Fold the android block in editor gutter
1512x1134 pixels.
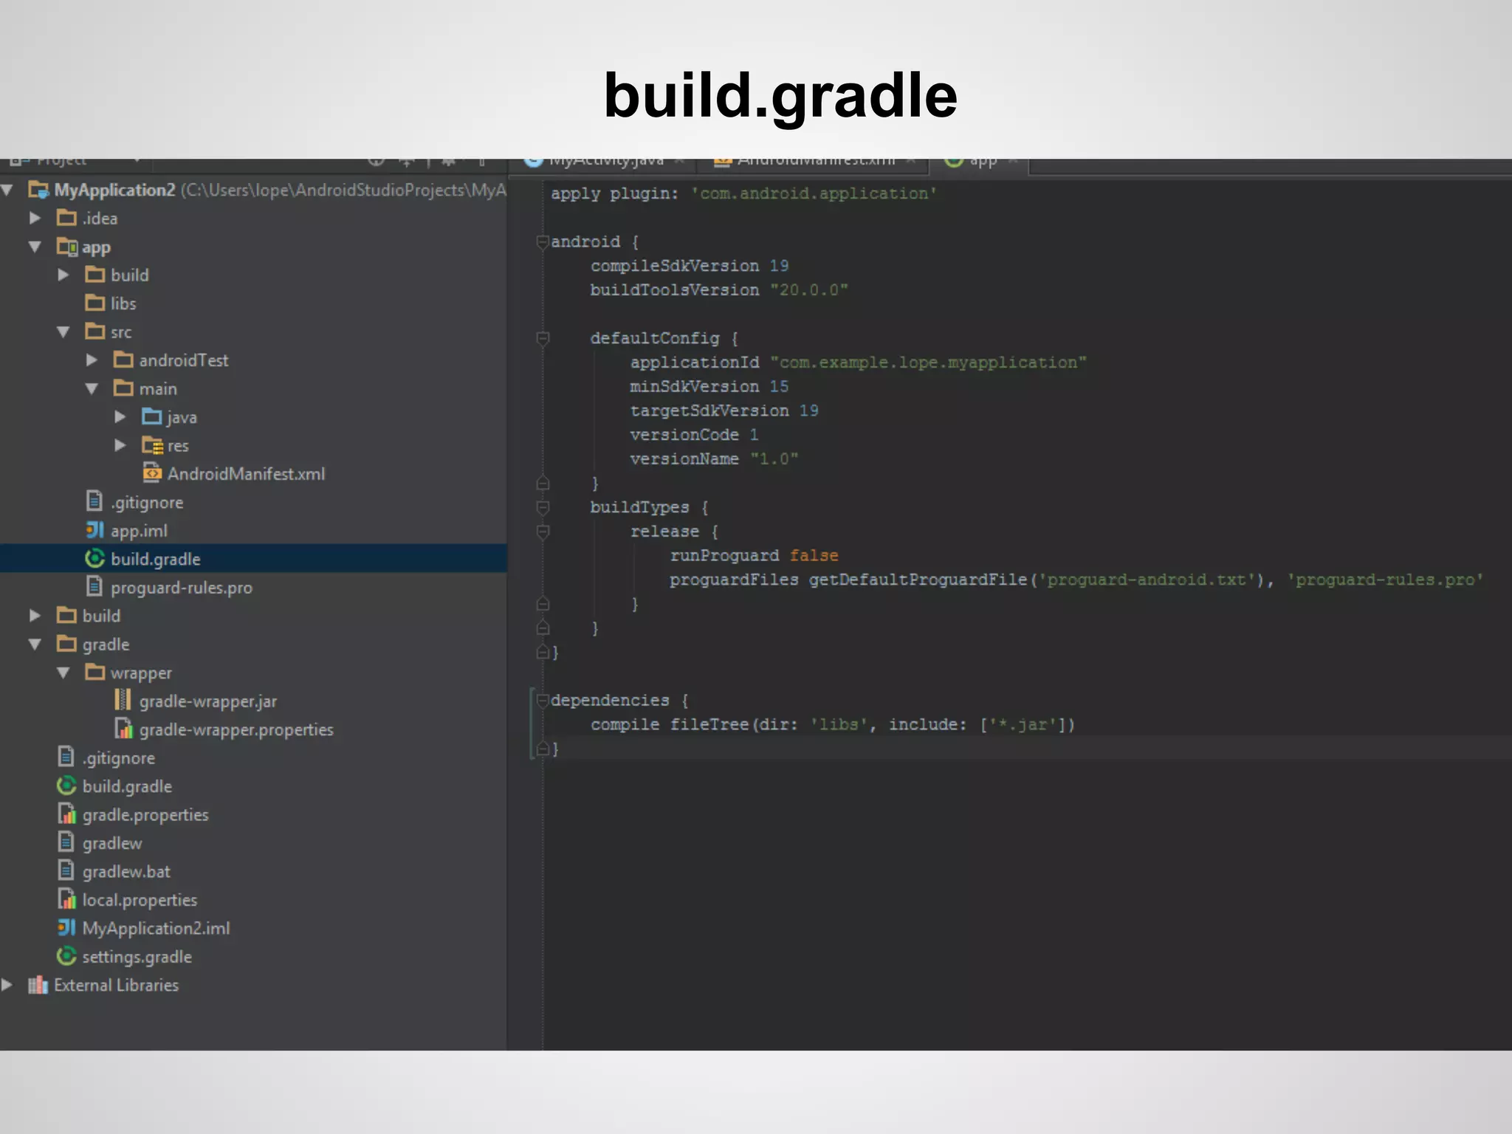543,241
